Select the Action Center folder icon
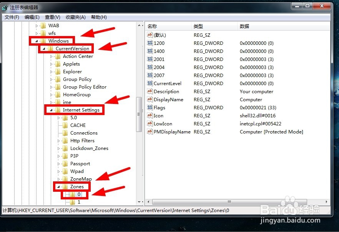Image resolution: width=339 pixels, height=232 pixels. click(58, 56)
